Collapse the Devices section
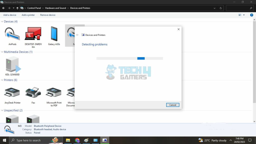The width and height of the screenshot is (256, 144). click(x=2, y=21)
